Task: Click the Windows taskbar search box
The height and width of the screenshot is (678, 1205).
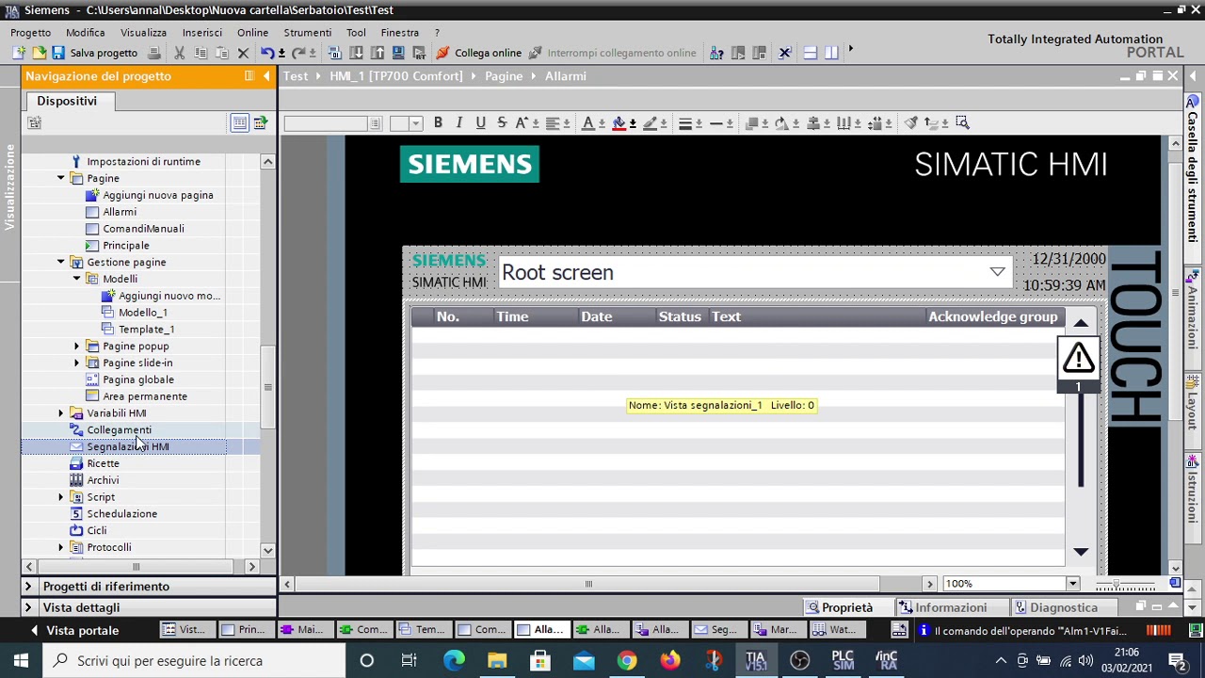Action: tap(193, 660)
